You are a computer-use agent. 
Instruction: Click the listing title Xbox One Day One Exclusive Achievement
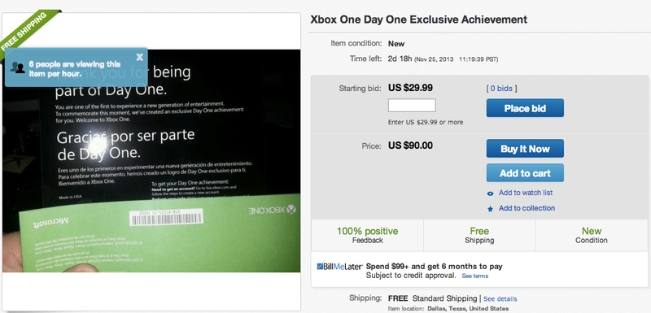418,20
